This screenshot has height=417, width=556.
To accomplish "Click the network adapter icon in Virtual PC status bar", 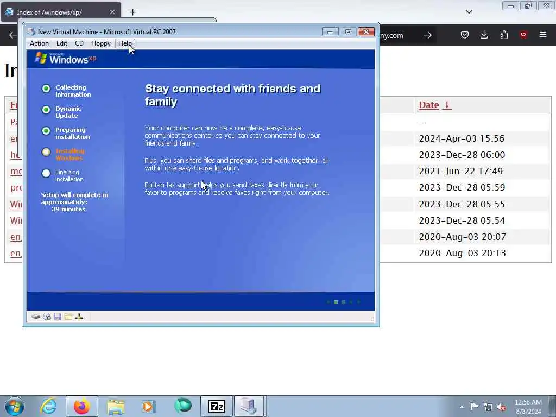I will click(79, 317).
